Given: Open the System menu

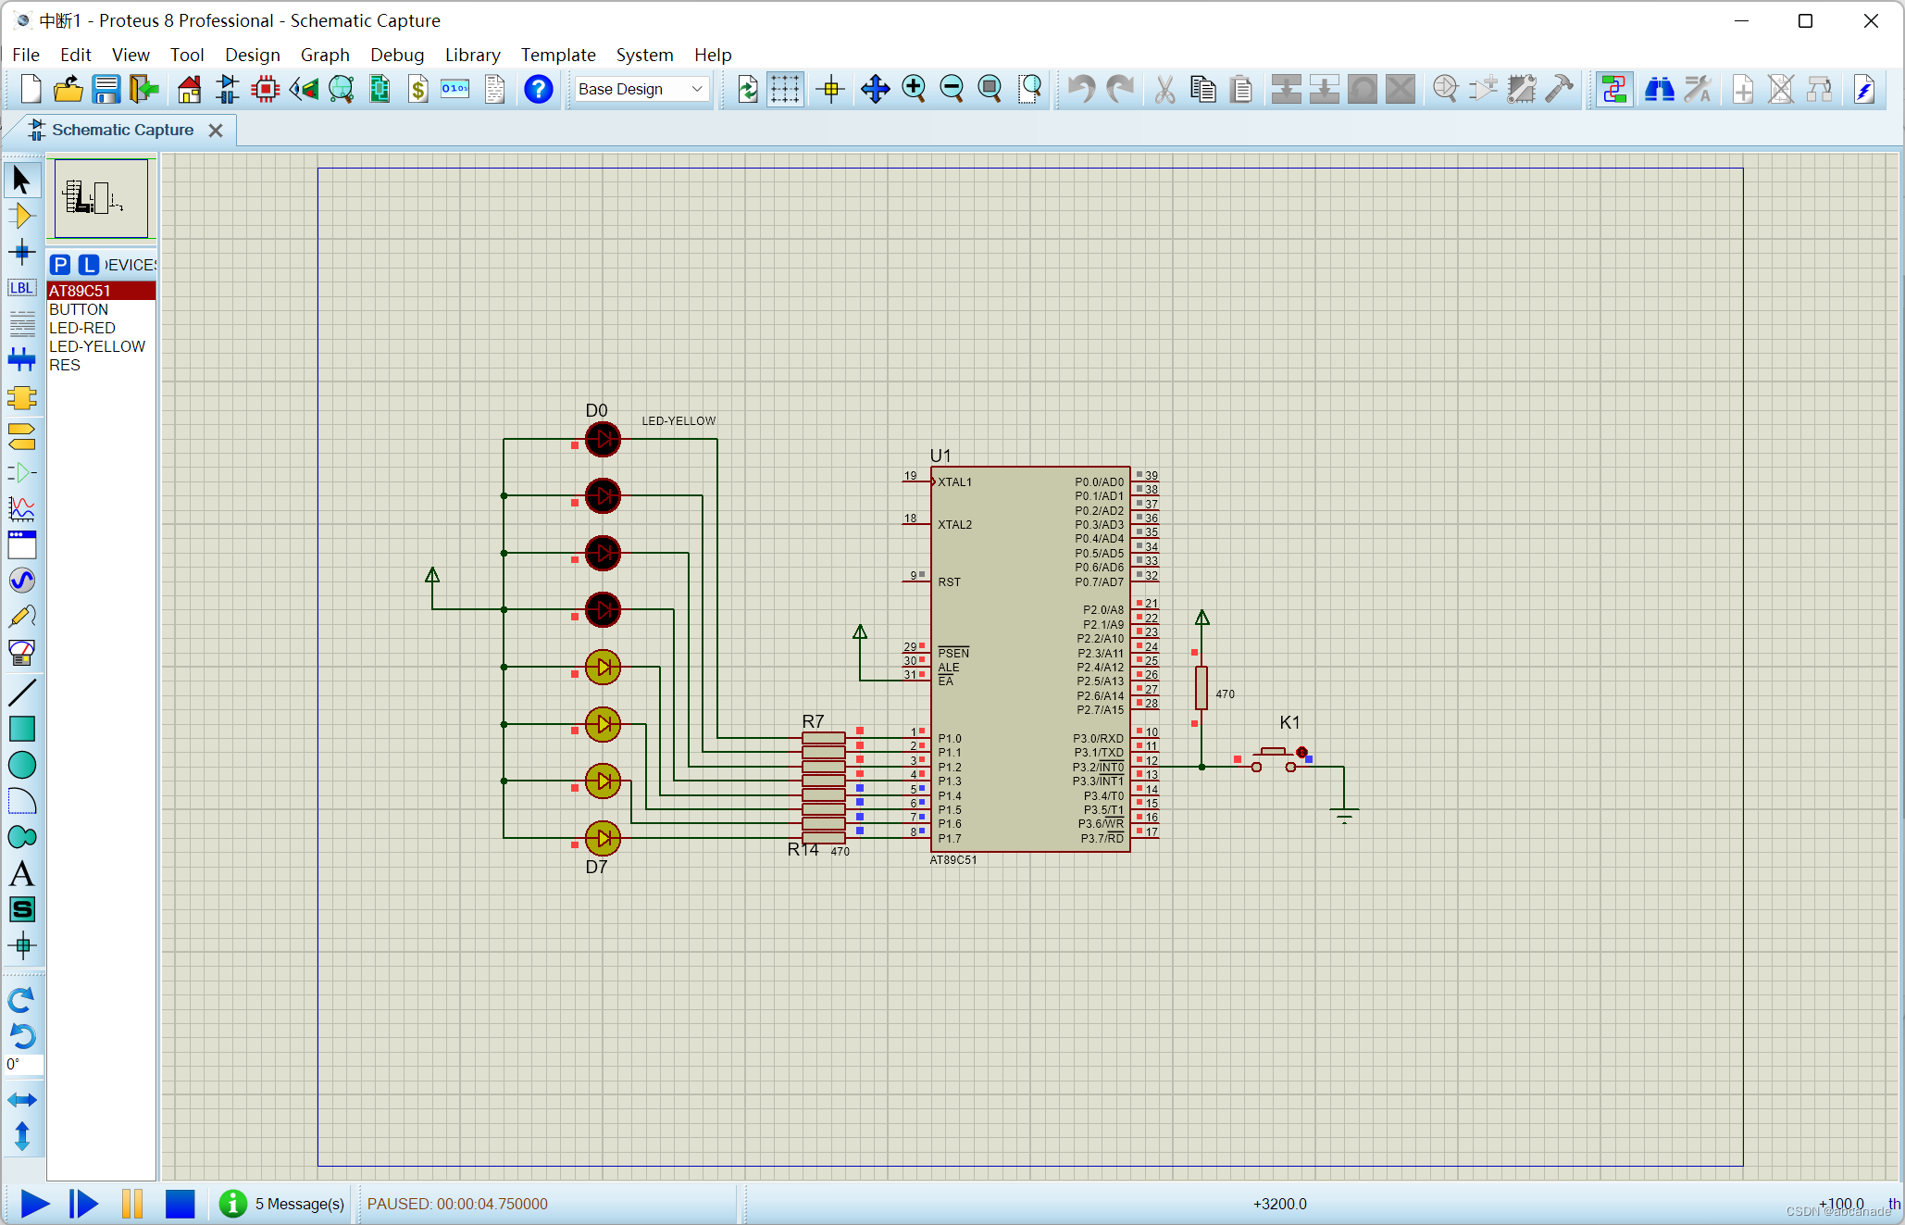Looking at the screenshot, I should pyautogui.click(x=644, y=55).
